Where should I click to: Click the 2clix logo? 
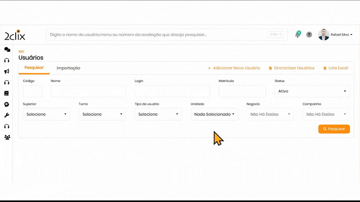pyautogui.click(x=15, y=35)
